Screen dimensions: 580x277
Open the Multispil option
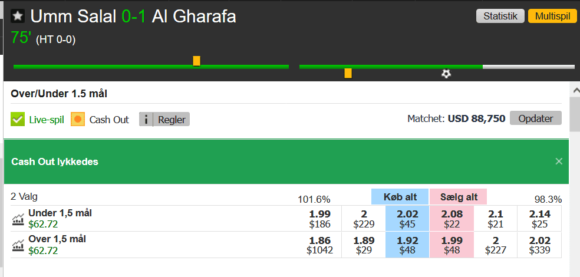coord(552,17)
